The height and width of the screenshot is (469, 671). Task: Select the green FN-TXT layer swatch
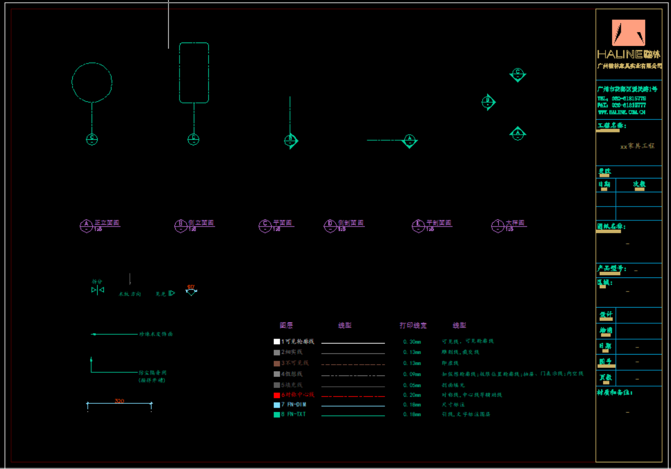point(277,414)
